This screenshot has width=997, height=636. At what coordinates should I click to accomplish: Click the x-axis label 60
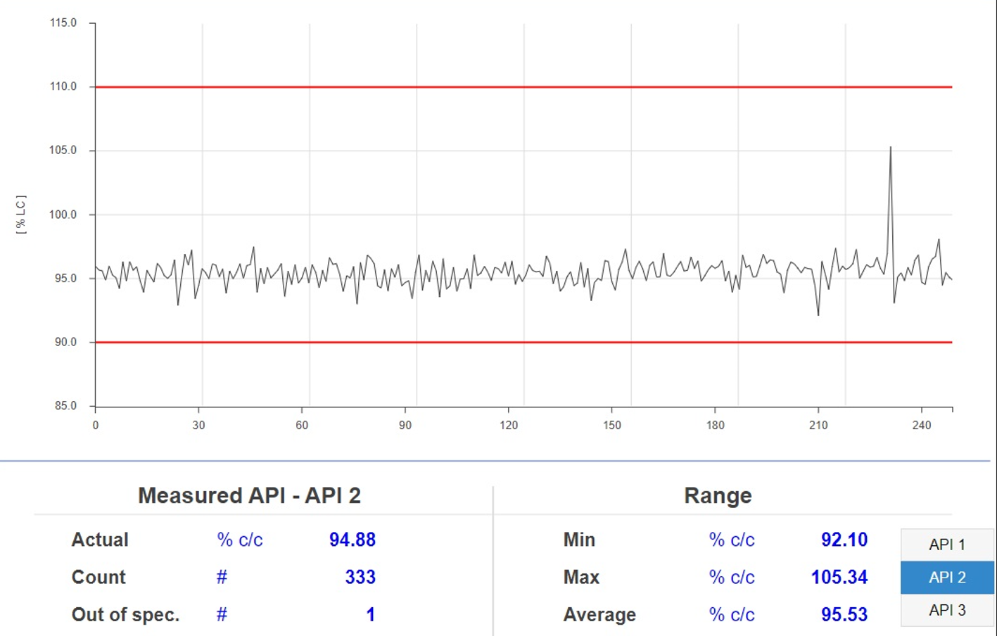click(302, 425)
